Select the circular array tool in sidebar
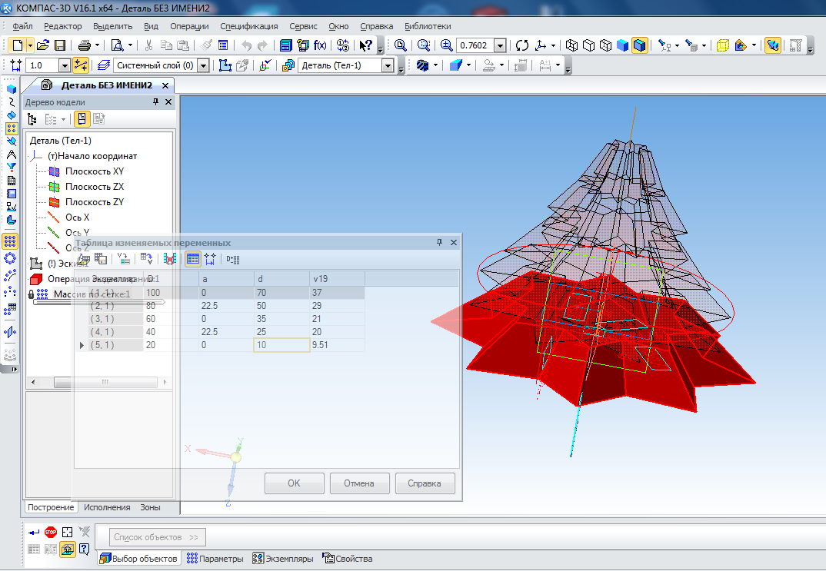Viewport: 826px width, 571px height. point(11,258)
